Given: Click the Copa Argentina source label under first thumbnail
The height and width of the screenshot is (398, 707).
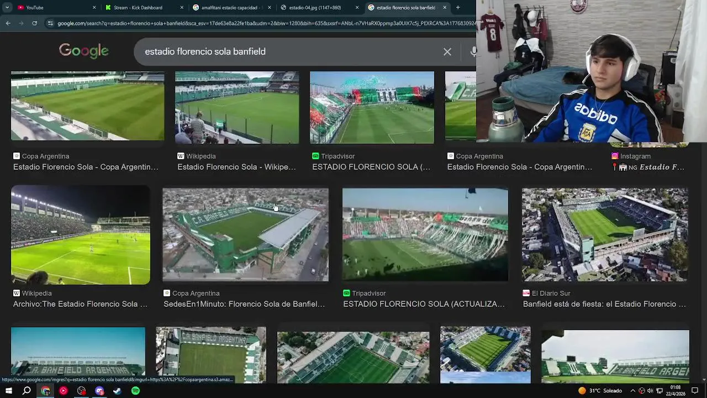Looking at the screenshot, I should point(45,156).
